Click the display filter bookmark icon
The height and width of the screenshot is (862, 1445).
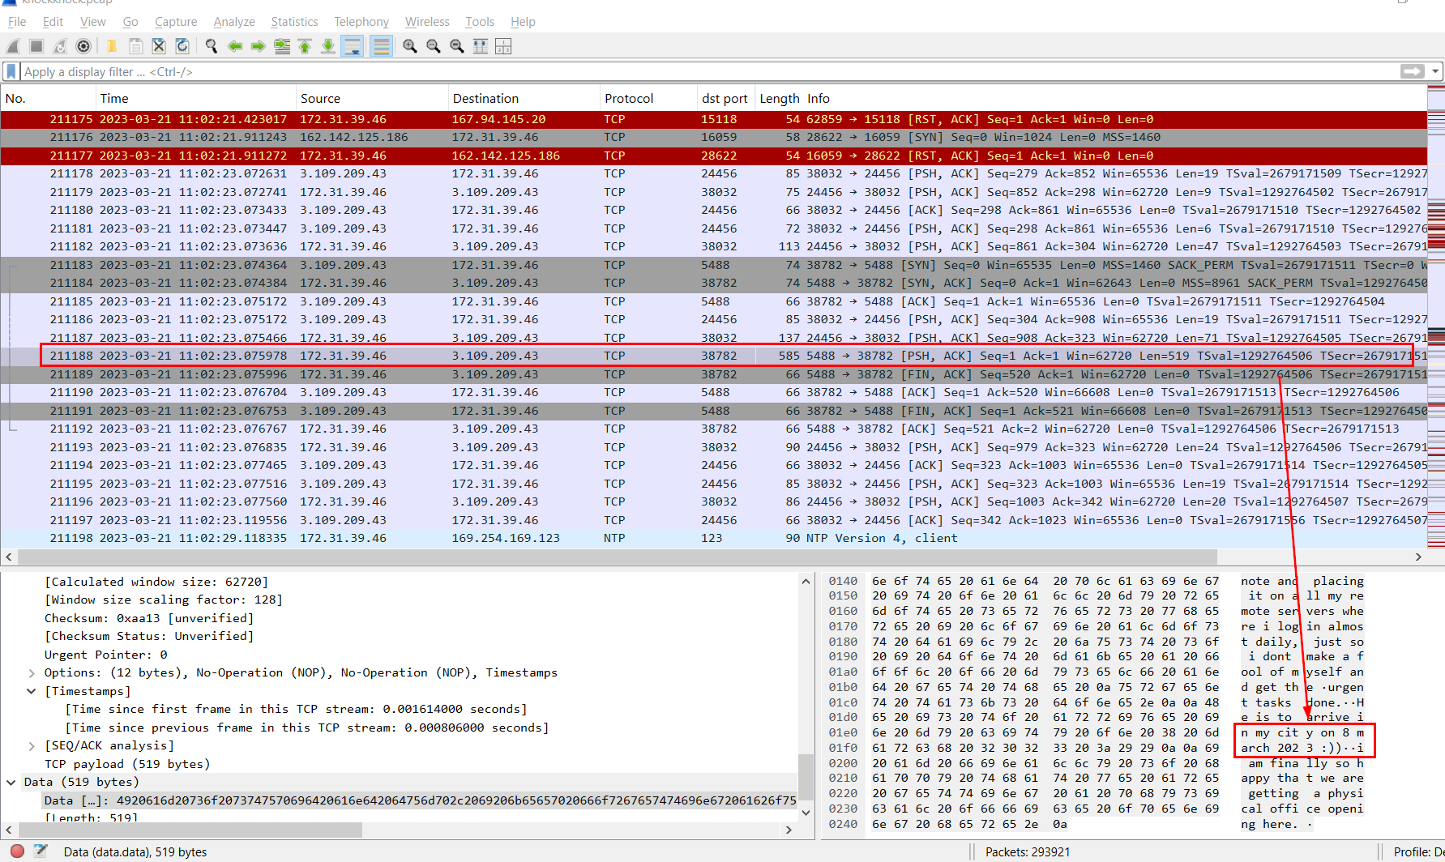11,71
